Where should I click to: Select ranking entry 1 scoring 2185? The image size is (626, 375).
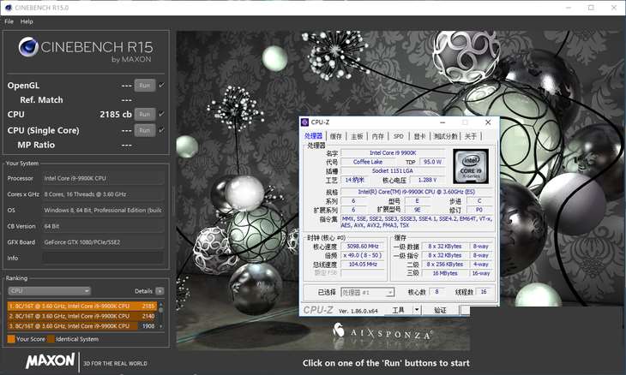tap(81, 306)
